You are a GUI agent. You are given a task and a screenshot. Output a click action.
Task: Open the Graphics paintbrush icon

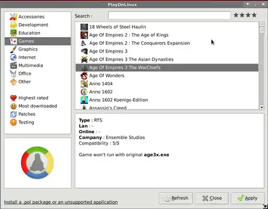pos(13,49)
